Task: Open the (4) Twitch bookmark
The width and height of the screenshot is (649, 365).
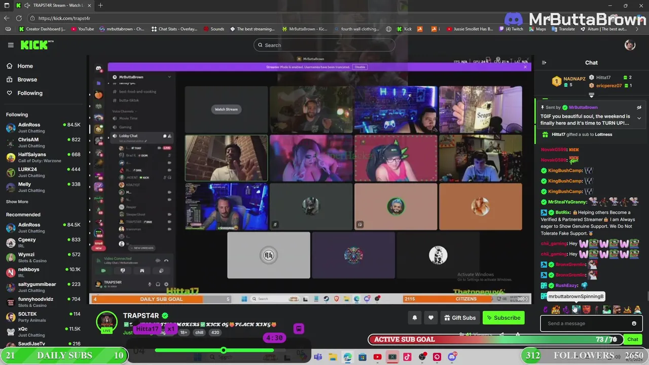Action: [x=511, y=29]
